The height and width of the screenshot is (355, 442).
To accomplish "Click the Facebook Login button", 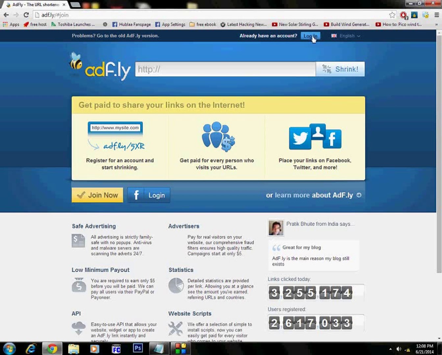I will 149,195.
